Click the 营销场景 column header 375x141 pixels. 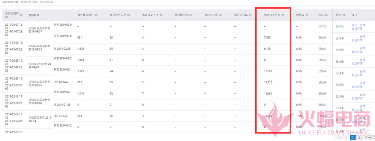click(34, 15)
